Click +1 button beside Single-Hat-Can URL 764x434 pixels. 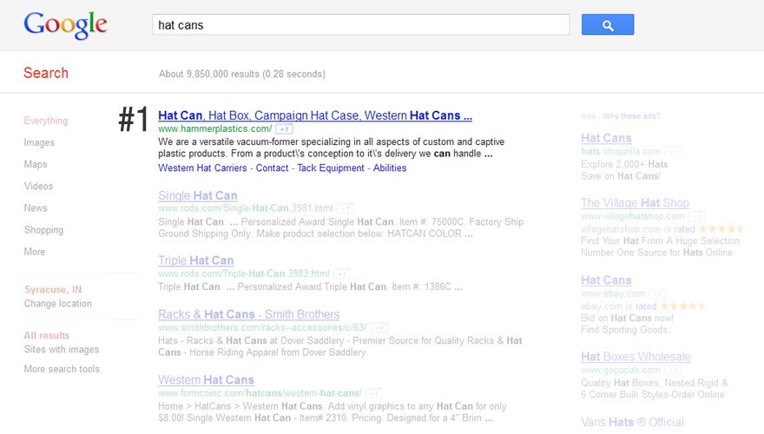(x=346, y=208)
